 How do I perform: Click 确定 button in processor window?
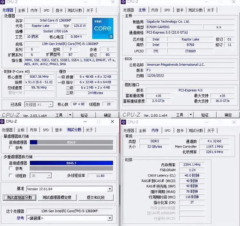108,115
